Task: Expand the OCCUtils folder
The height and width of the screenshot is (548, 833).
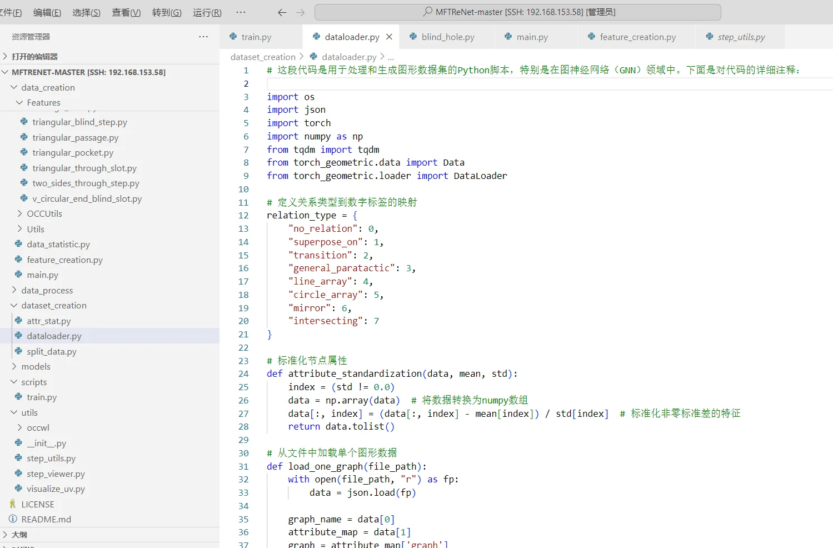Action: [x=44, y=213]
